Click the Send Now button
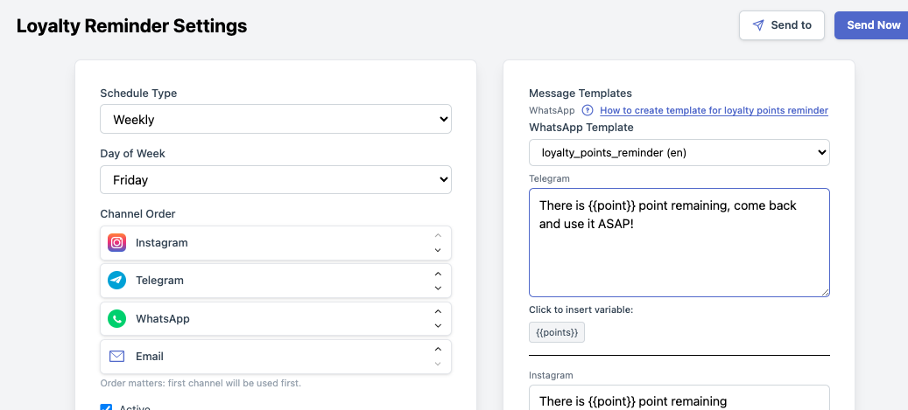This screenshot has height=410, width=908. click(872, 25)
